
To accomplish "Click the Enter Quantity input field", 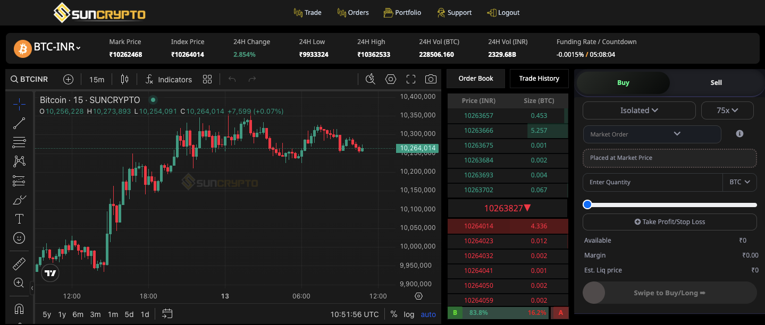I will 652,182.
